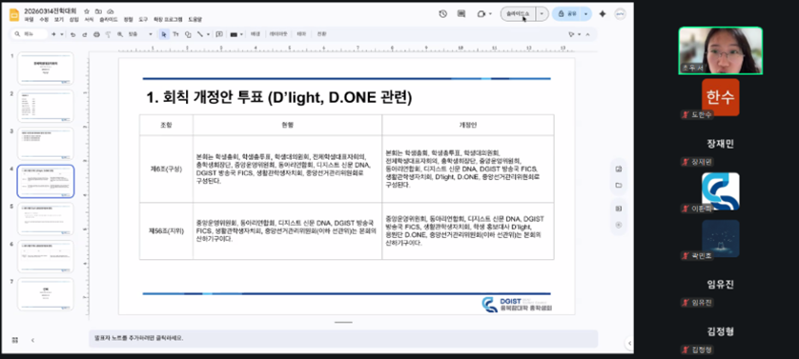Open the 서식 menu
This screenshot has width=799, height=359.
89,20
